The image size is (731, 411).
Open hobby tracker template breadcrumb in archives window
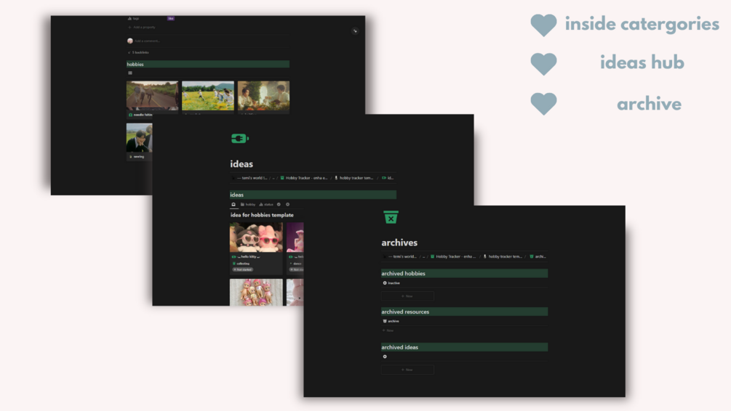tap(503, 256)
